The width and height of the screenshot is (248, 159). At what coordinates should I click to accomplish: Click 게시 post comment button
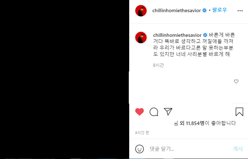[238, 149]
